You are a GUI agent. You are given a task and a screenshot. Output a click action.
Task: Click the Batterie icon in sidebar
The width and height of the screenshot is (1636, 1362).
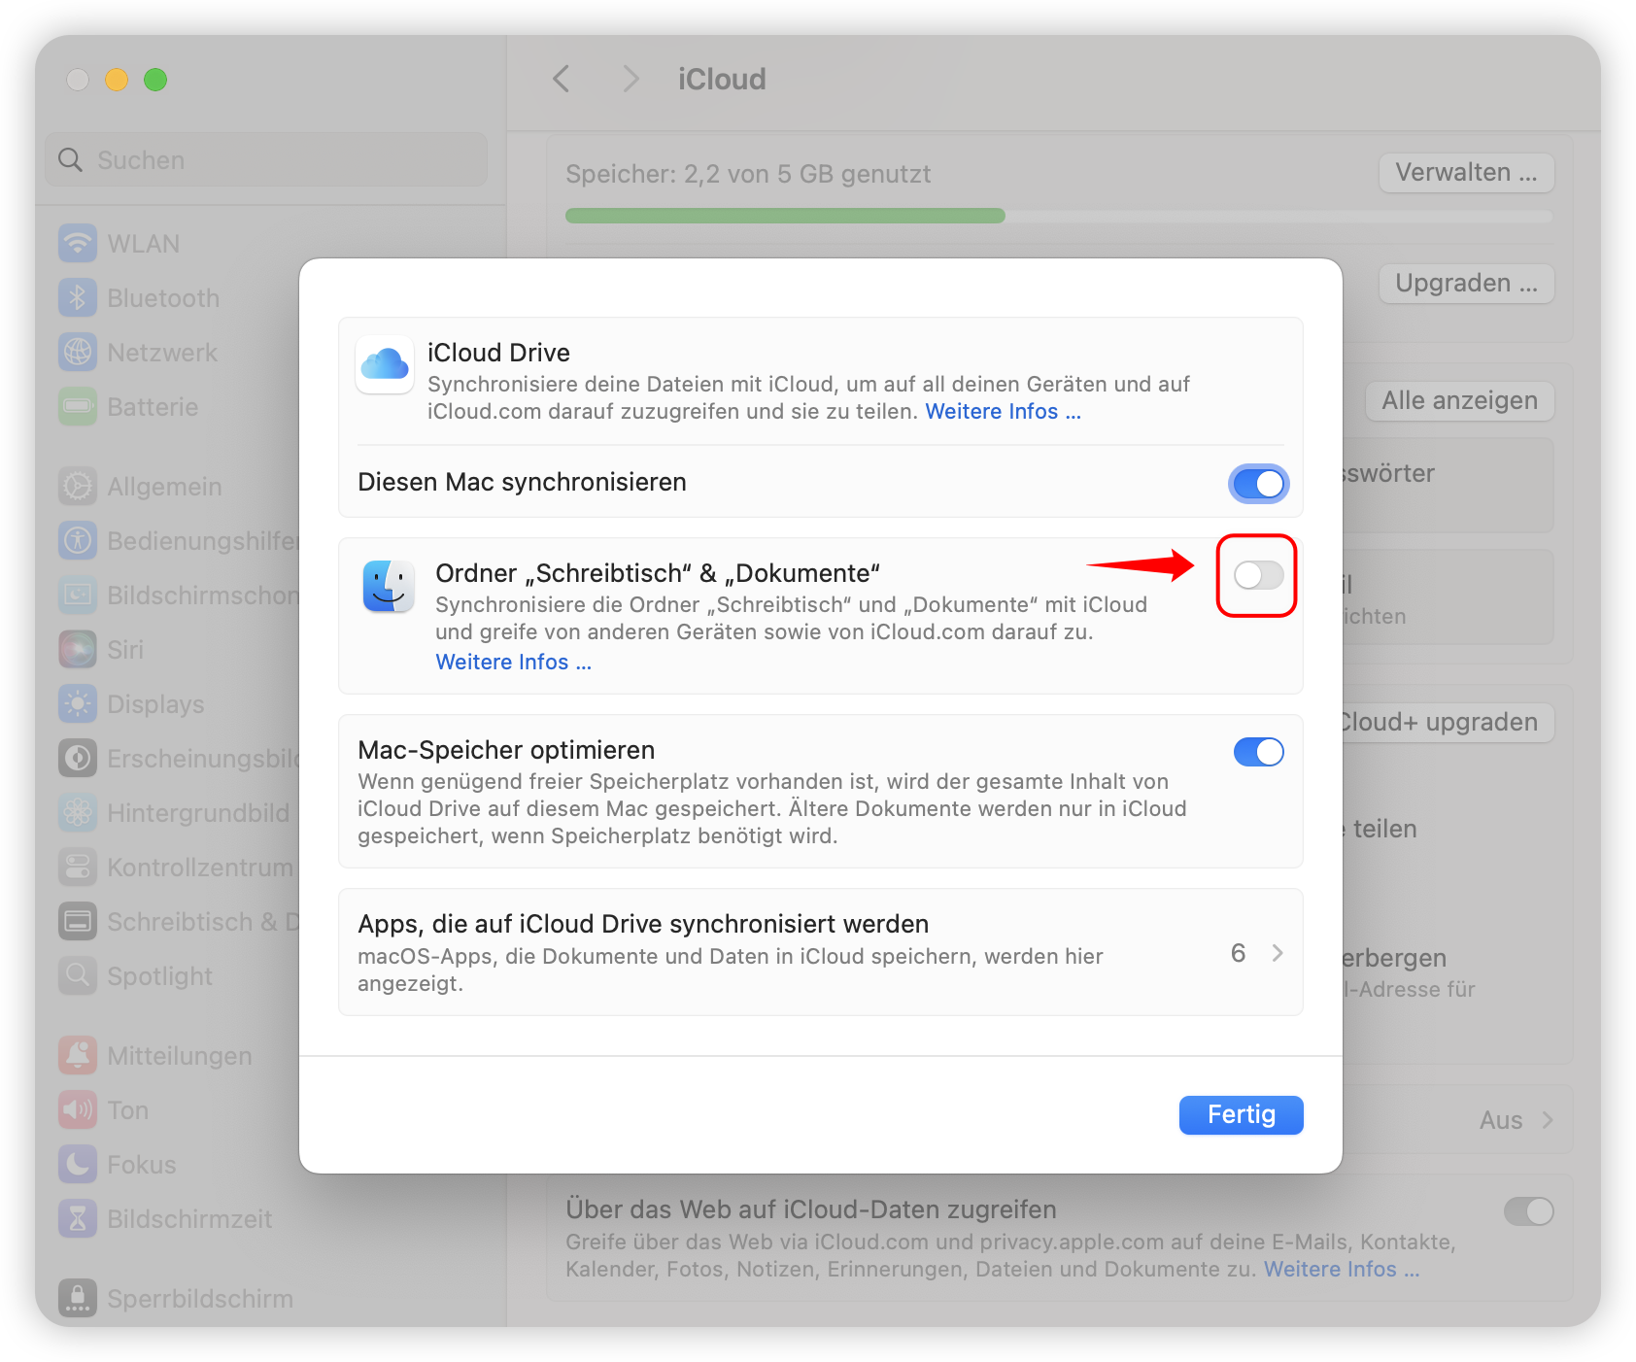(78, 406)
